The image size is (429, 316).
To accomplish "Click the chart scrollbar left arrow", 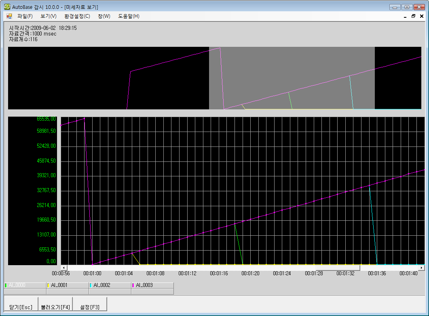I will (x=63, y=268).
